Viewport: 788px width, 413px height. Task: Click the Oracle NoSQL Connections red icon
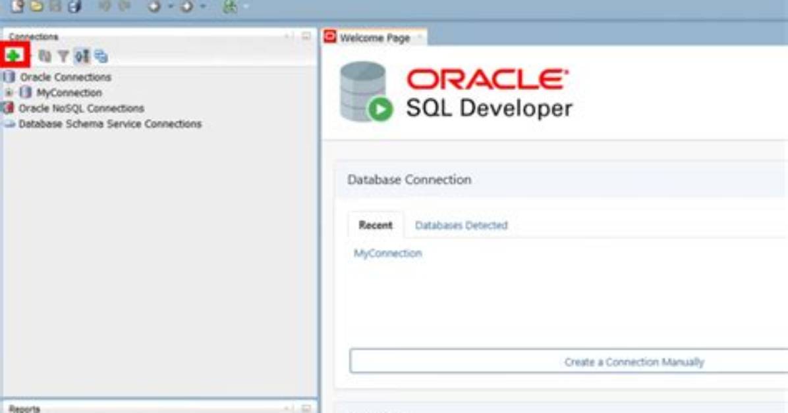point(8,107)
